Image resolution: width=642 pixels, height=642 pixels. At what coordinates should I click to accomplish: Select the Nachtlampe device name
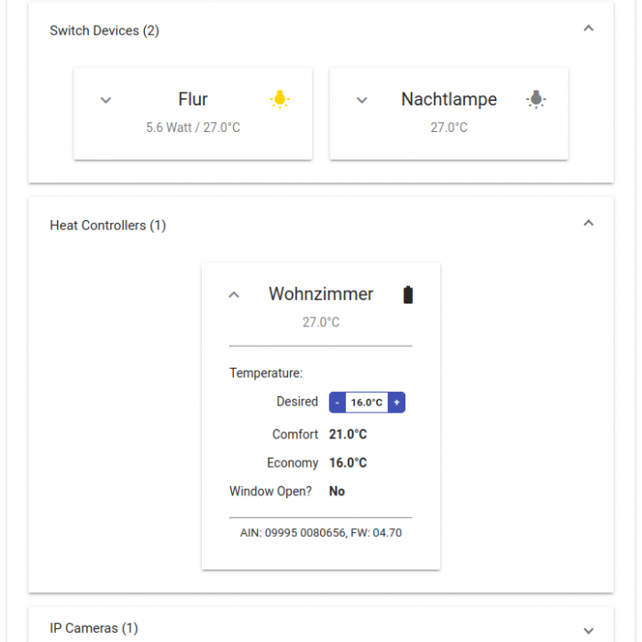click(x=448, y=99)
